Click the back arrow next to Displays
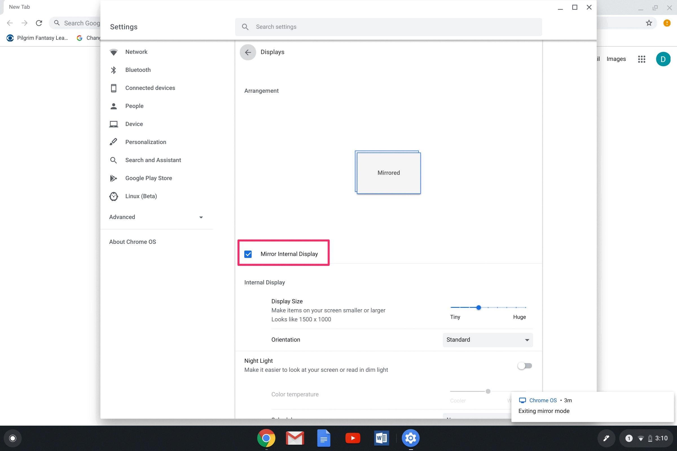 [248, 52]
